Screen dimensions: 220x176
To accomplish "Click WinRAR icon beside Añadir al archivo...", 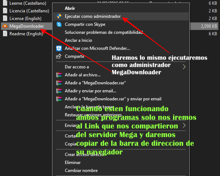I will pyautogui.click(x=59, y=75).
